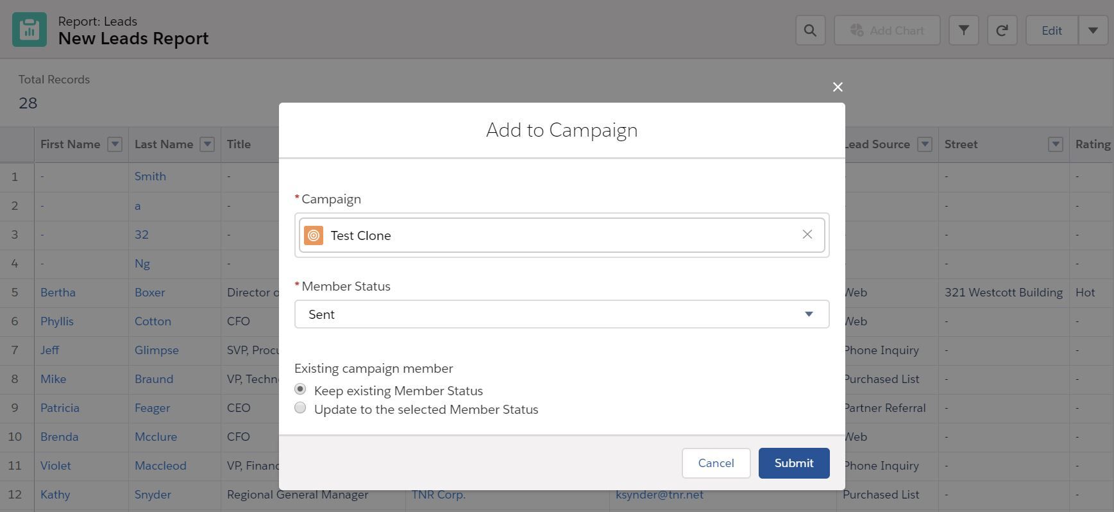Click Patricia first name link
This screenshot has height=512, width=1114.
coord(60,408)
